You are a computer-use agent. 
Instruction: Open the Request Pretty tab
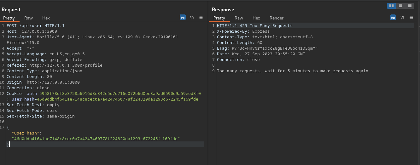pos(9,18)
